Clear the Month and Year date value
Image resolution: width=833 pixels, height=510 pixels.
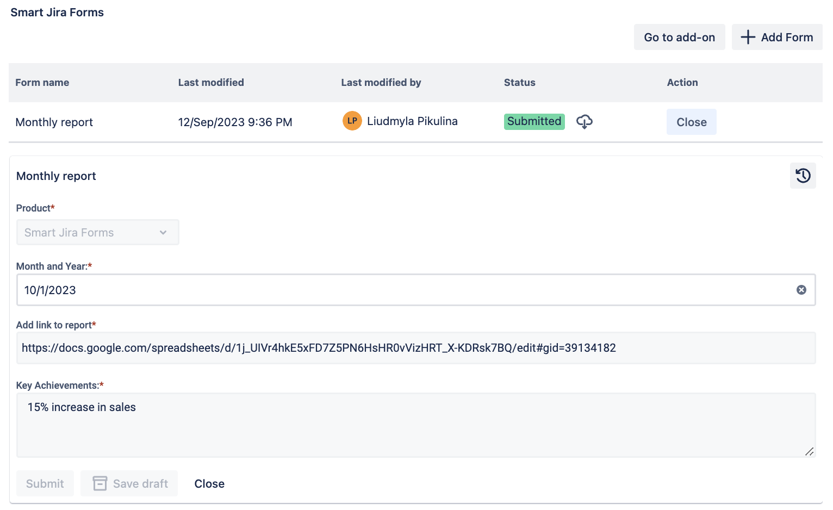click(801, 290)
